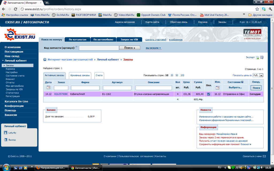Show 50 rows per page
This screenshot has width=274, height=171.
pos(177,75)
